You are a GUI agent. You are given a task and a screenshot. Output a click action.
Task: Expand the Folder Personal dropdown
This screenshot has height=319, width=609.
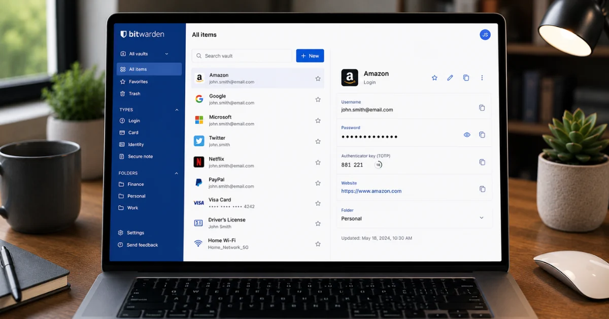482,218
